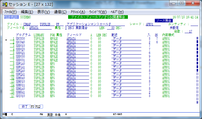Click the PGM 属性 column header
202x119 pixels.
pyautogui.click(x=56, y=35)
